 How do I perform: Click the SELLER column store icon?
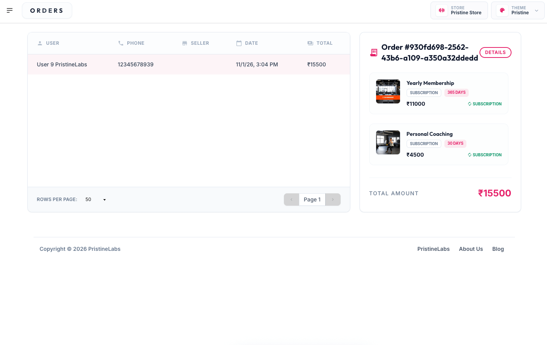coord(185,43)
